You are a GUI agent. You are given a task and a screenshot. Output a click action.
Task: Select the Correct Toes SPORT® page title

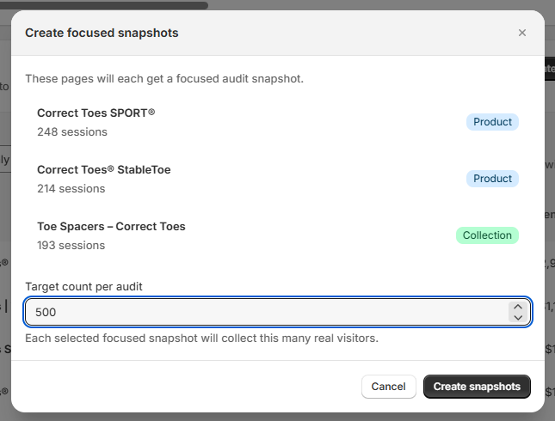coord(96,113)
